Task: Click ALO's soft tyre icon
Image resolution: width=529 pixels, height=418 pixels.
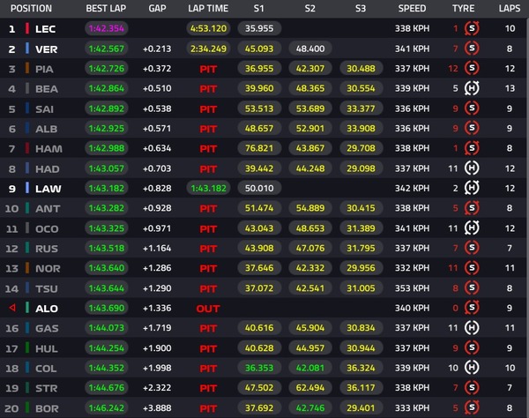Action: (472, 308)
